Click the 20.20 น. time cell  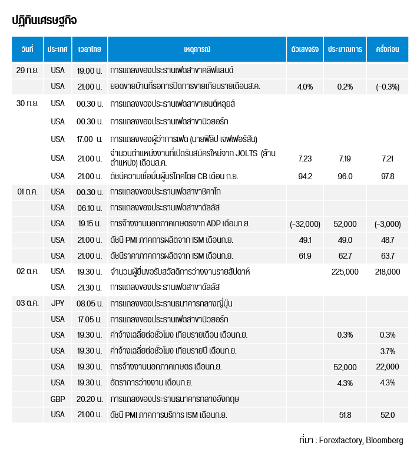coord(89,399)
